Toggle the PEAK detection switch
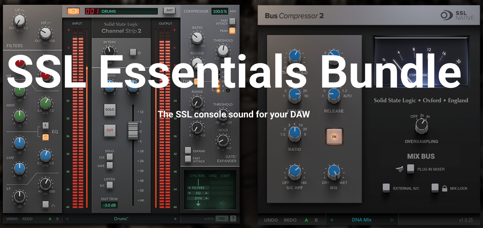Viewport: 483px width, 228px height. tap(232, 30)
